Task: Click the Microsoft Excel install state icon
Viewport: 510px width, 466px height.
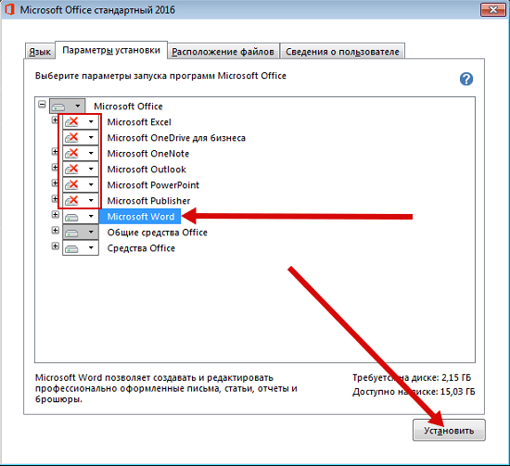Action: [x=71, y=122]
